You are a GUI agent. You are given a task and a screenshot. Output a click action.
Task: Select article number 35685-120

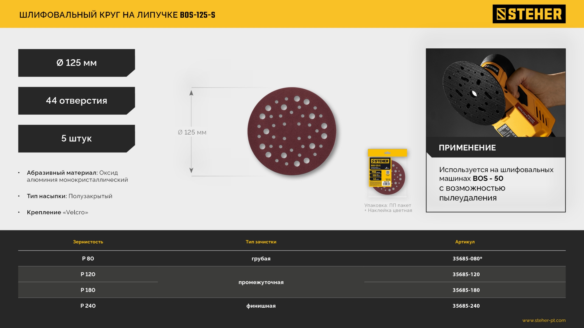click(x=466, y=274)
